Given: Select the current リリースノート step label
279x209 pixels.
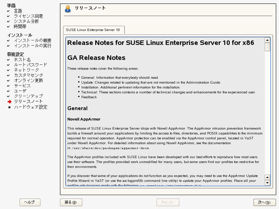Looking at the screenshot, I should [29, 101].
